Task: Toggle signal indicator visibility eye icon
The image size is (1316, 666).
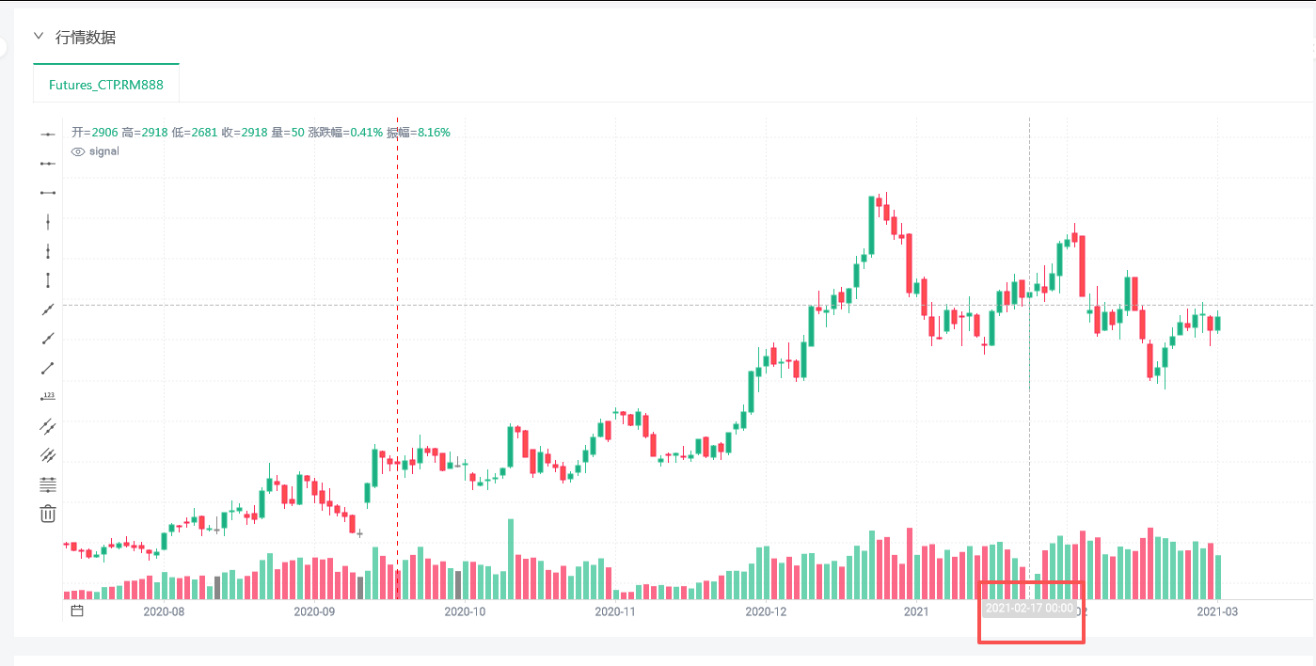Action: coord(79,151)
